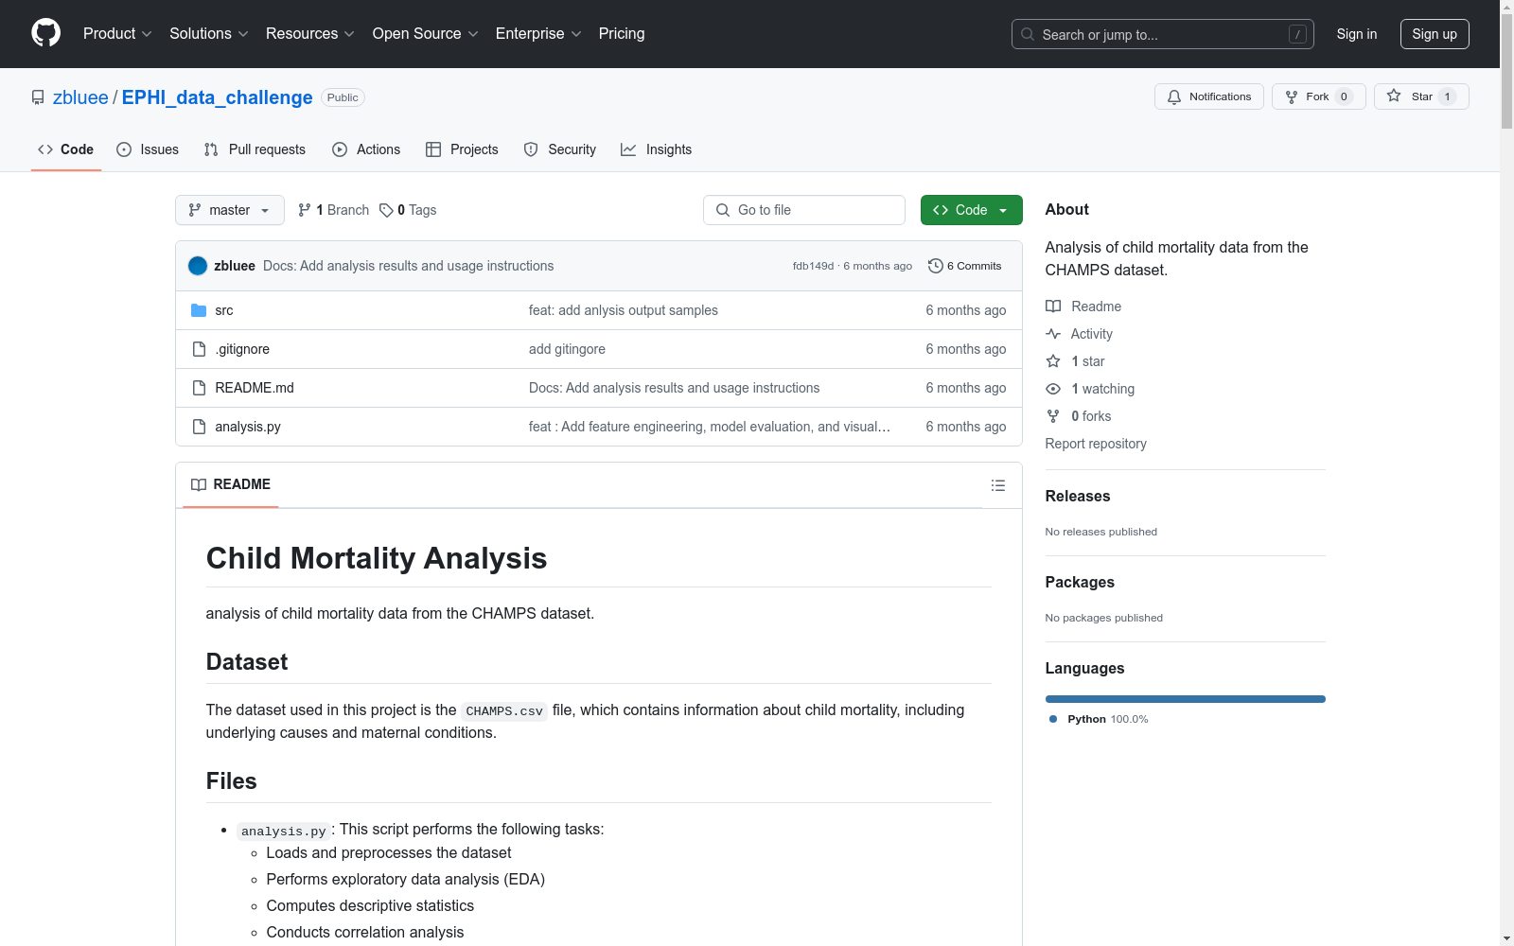Click the Sign in link
Image resolution: width=1514 pixels, height=946 pixels.
tap(1357, 34)
